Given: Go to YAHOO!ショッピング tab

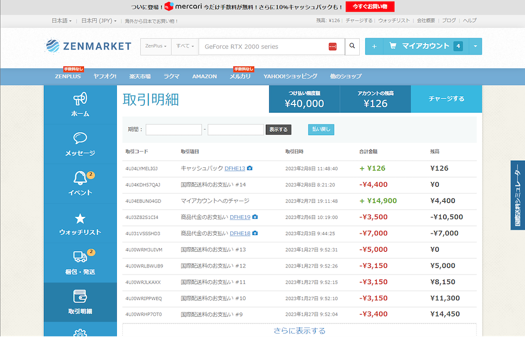Looking at the screenshot, I should pos(290,76).
